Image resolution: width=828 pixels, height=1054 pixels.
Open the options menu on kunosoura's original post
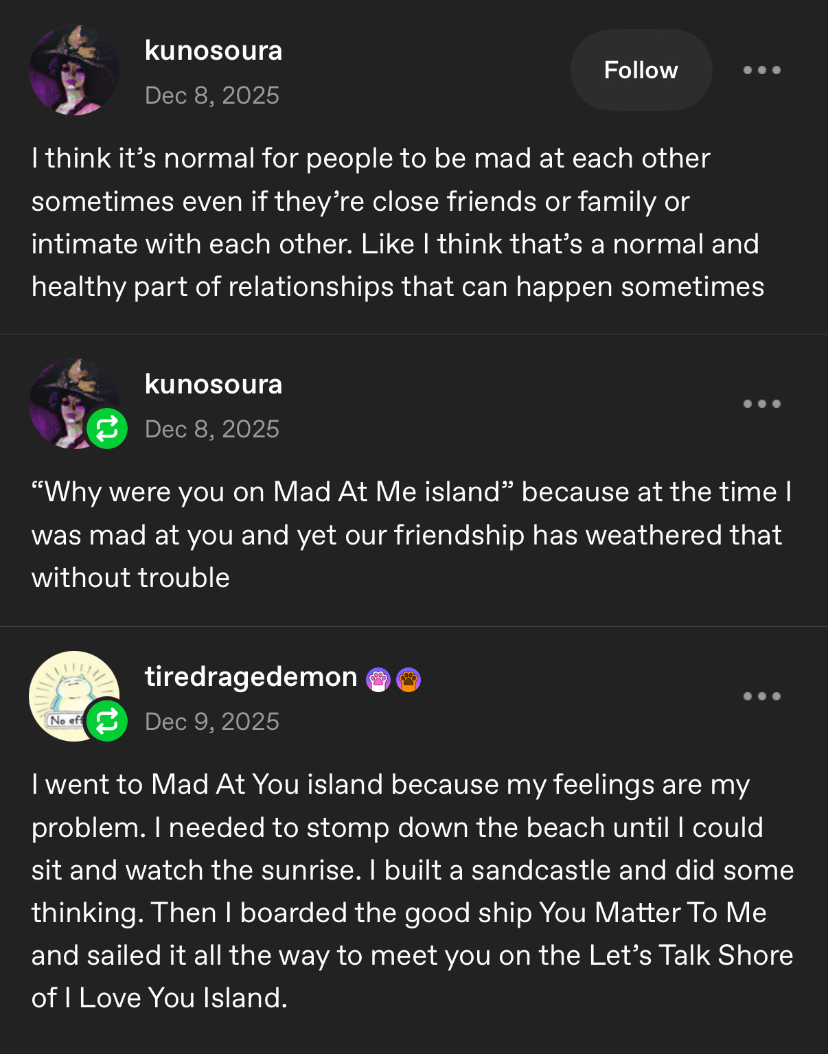[x=761, y=70]
